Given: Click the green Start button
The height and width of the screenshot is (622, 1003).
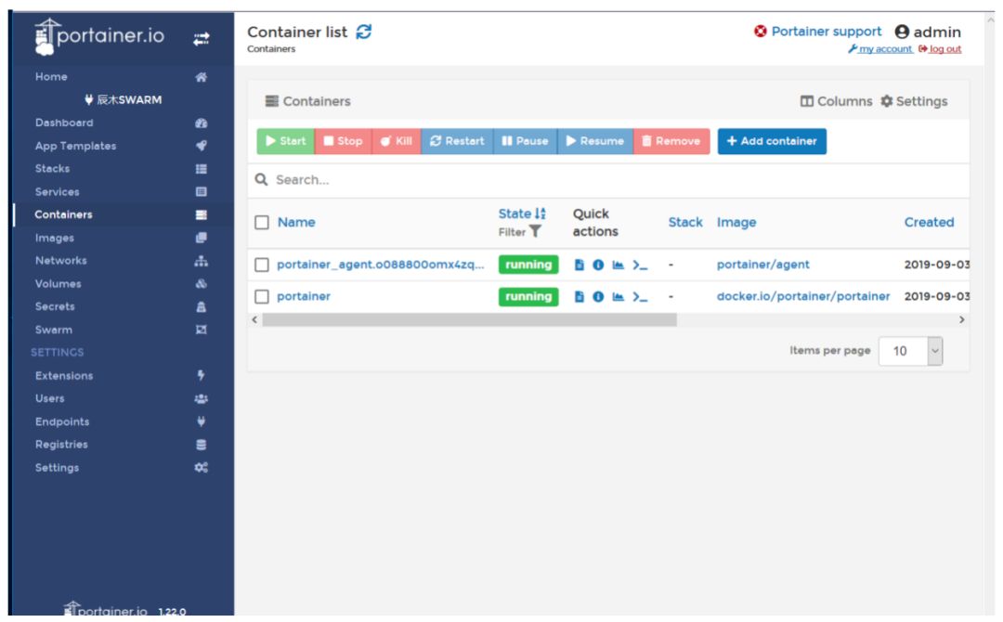Looking at the screenshot, I should [285, 141].
